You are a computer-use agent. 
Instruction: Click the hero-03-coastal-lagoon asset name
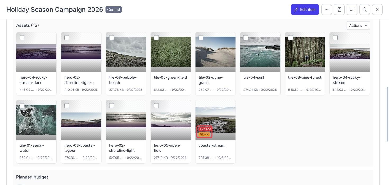tap(80, 148)
